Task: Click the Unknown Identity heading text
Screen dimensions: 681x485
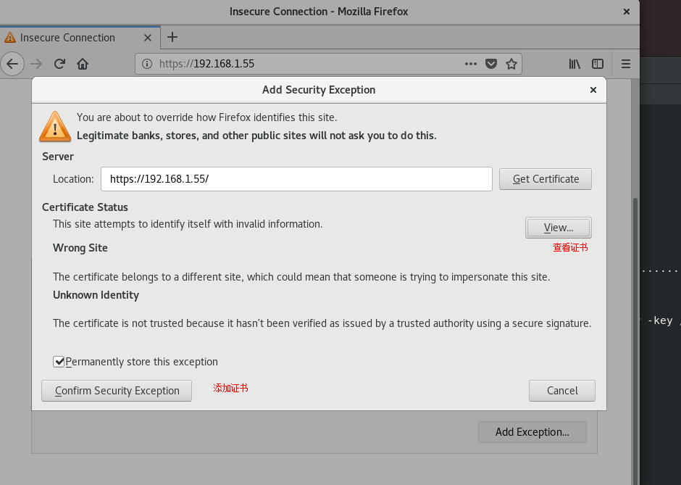Action: [96, 295]
